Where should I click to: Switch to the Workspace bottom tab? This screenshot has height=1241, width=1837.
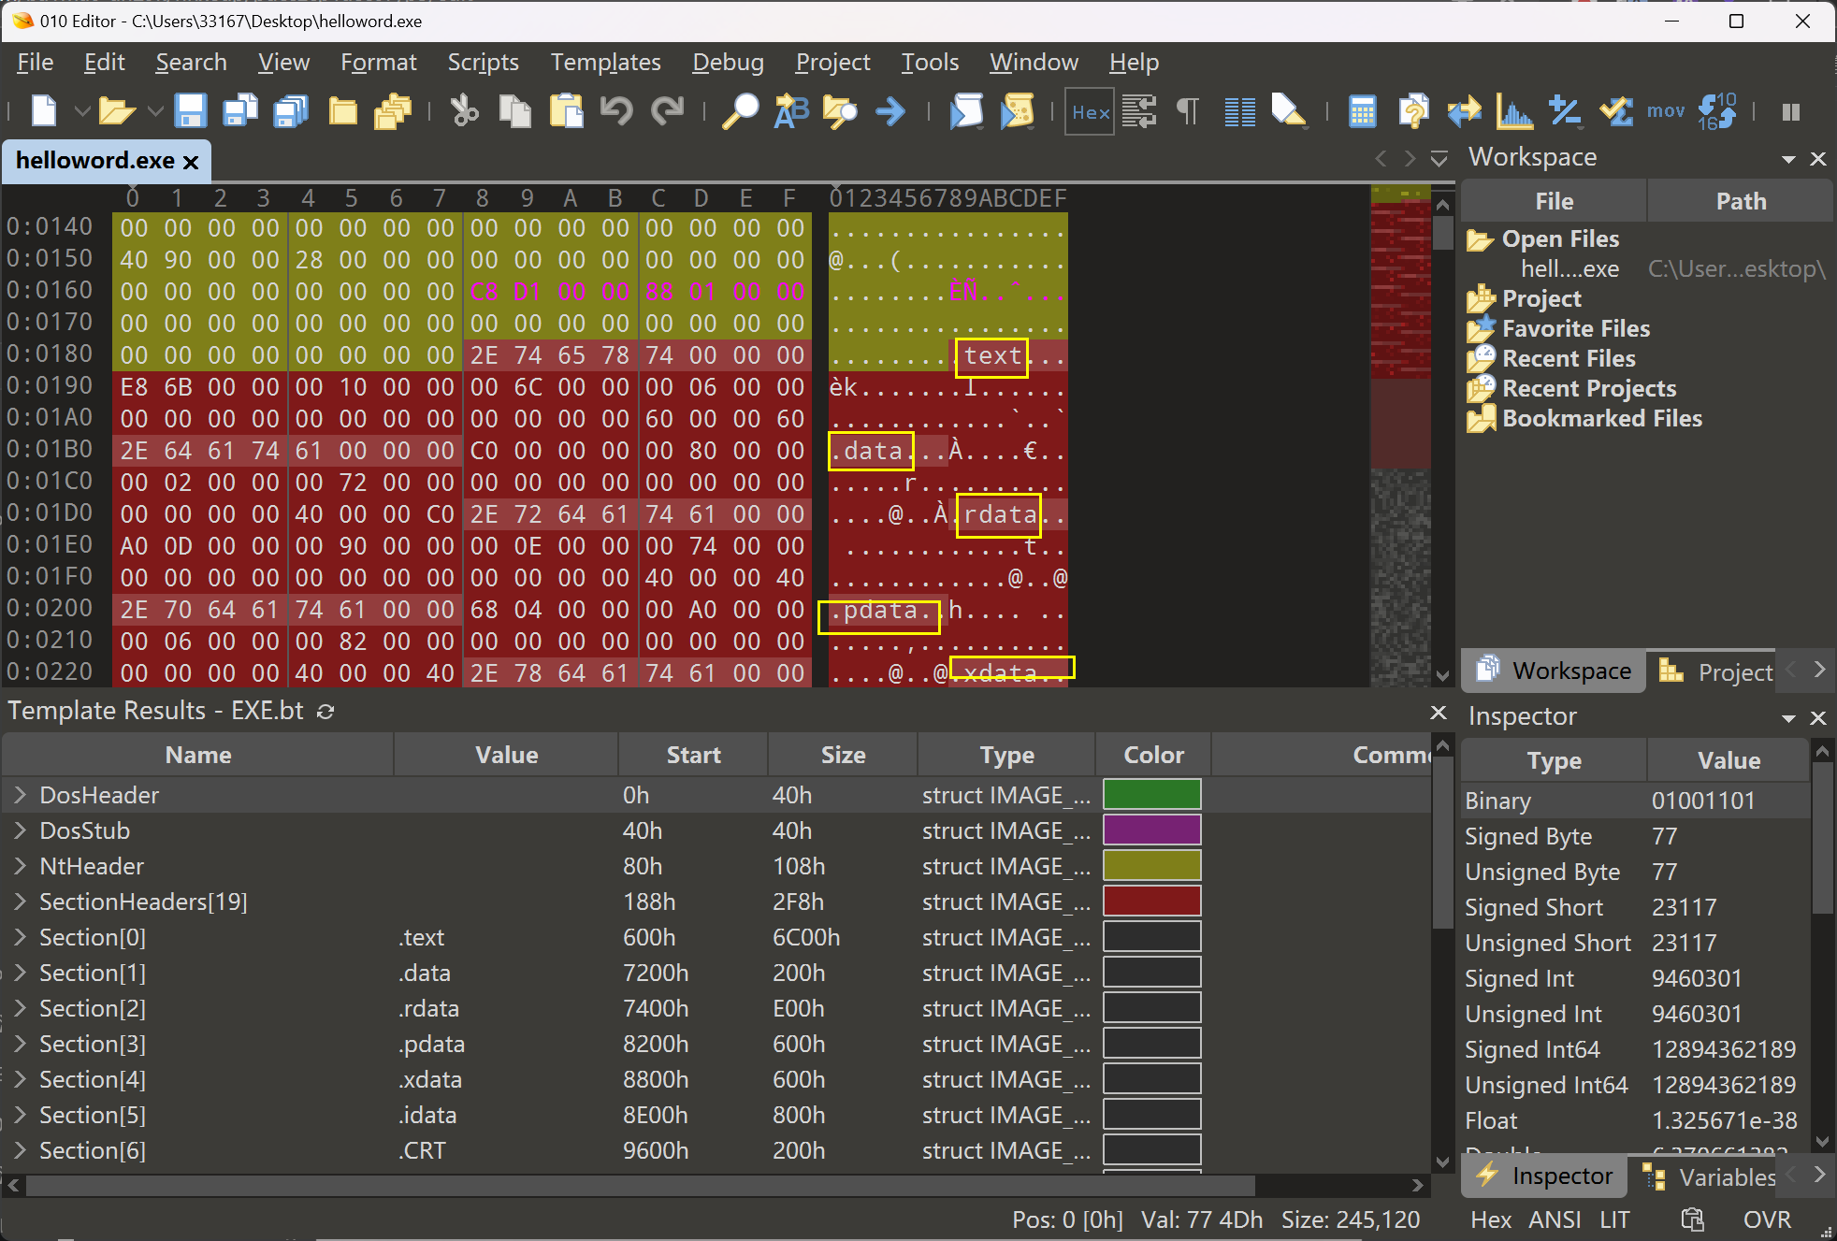[1554, 671]
